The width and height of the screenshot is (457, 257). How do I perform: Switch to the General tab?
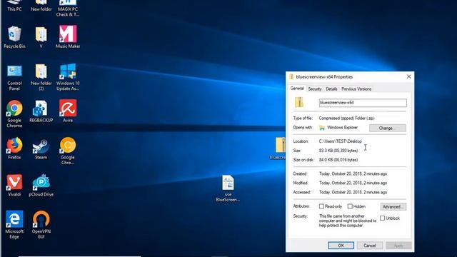pyautogui.click(x=297, y=89)
